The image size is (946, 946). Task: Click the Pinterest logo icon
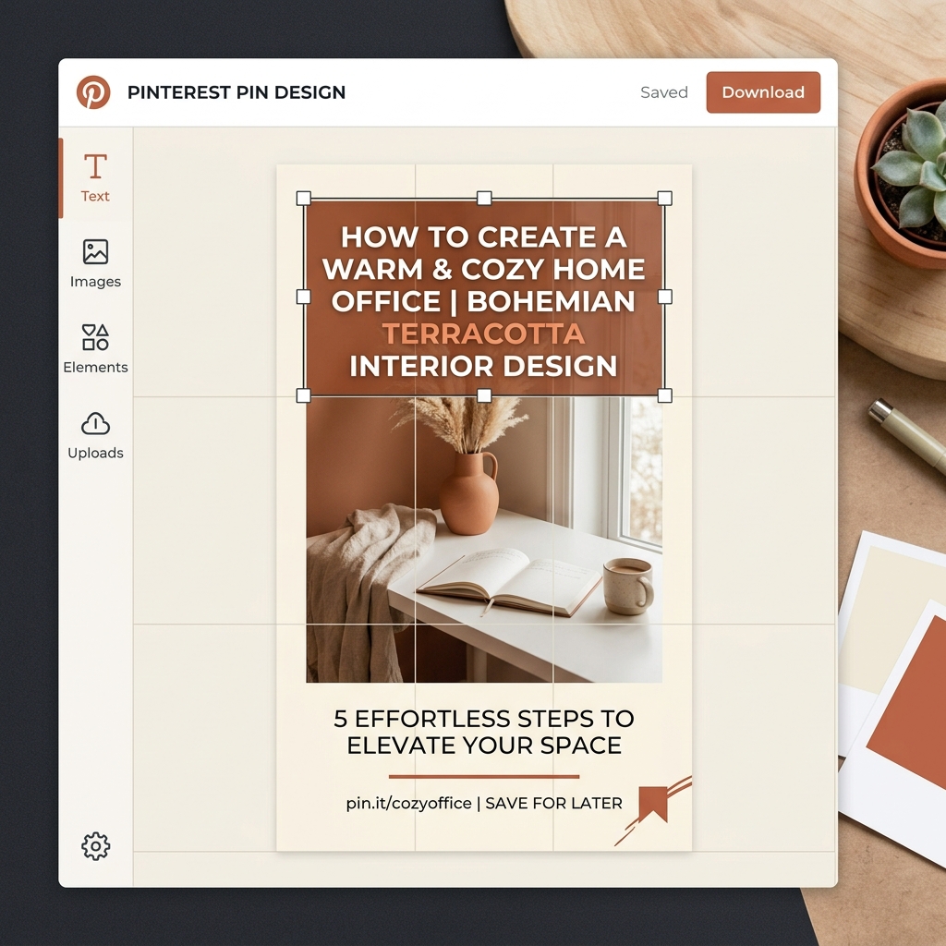93,92
